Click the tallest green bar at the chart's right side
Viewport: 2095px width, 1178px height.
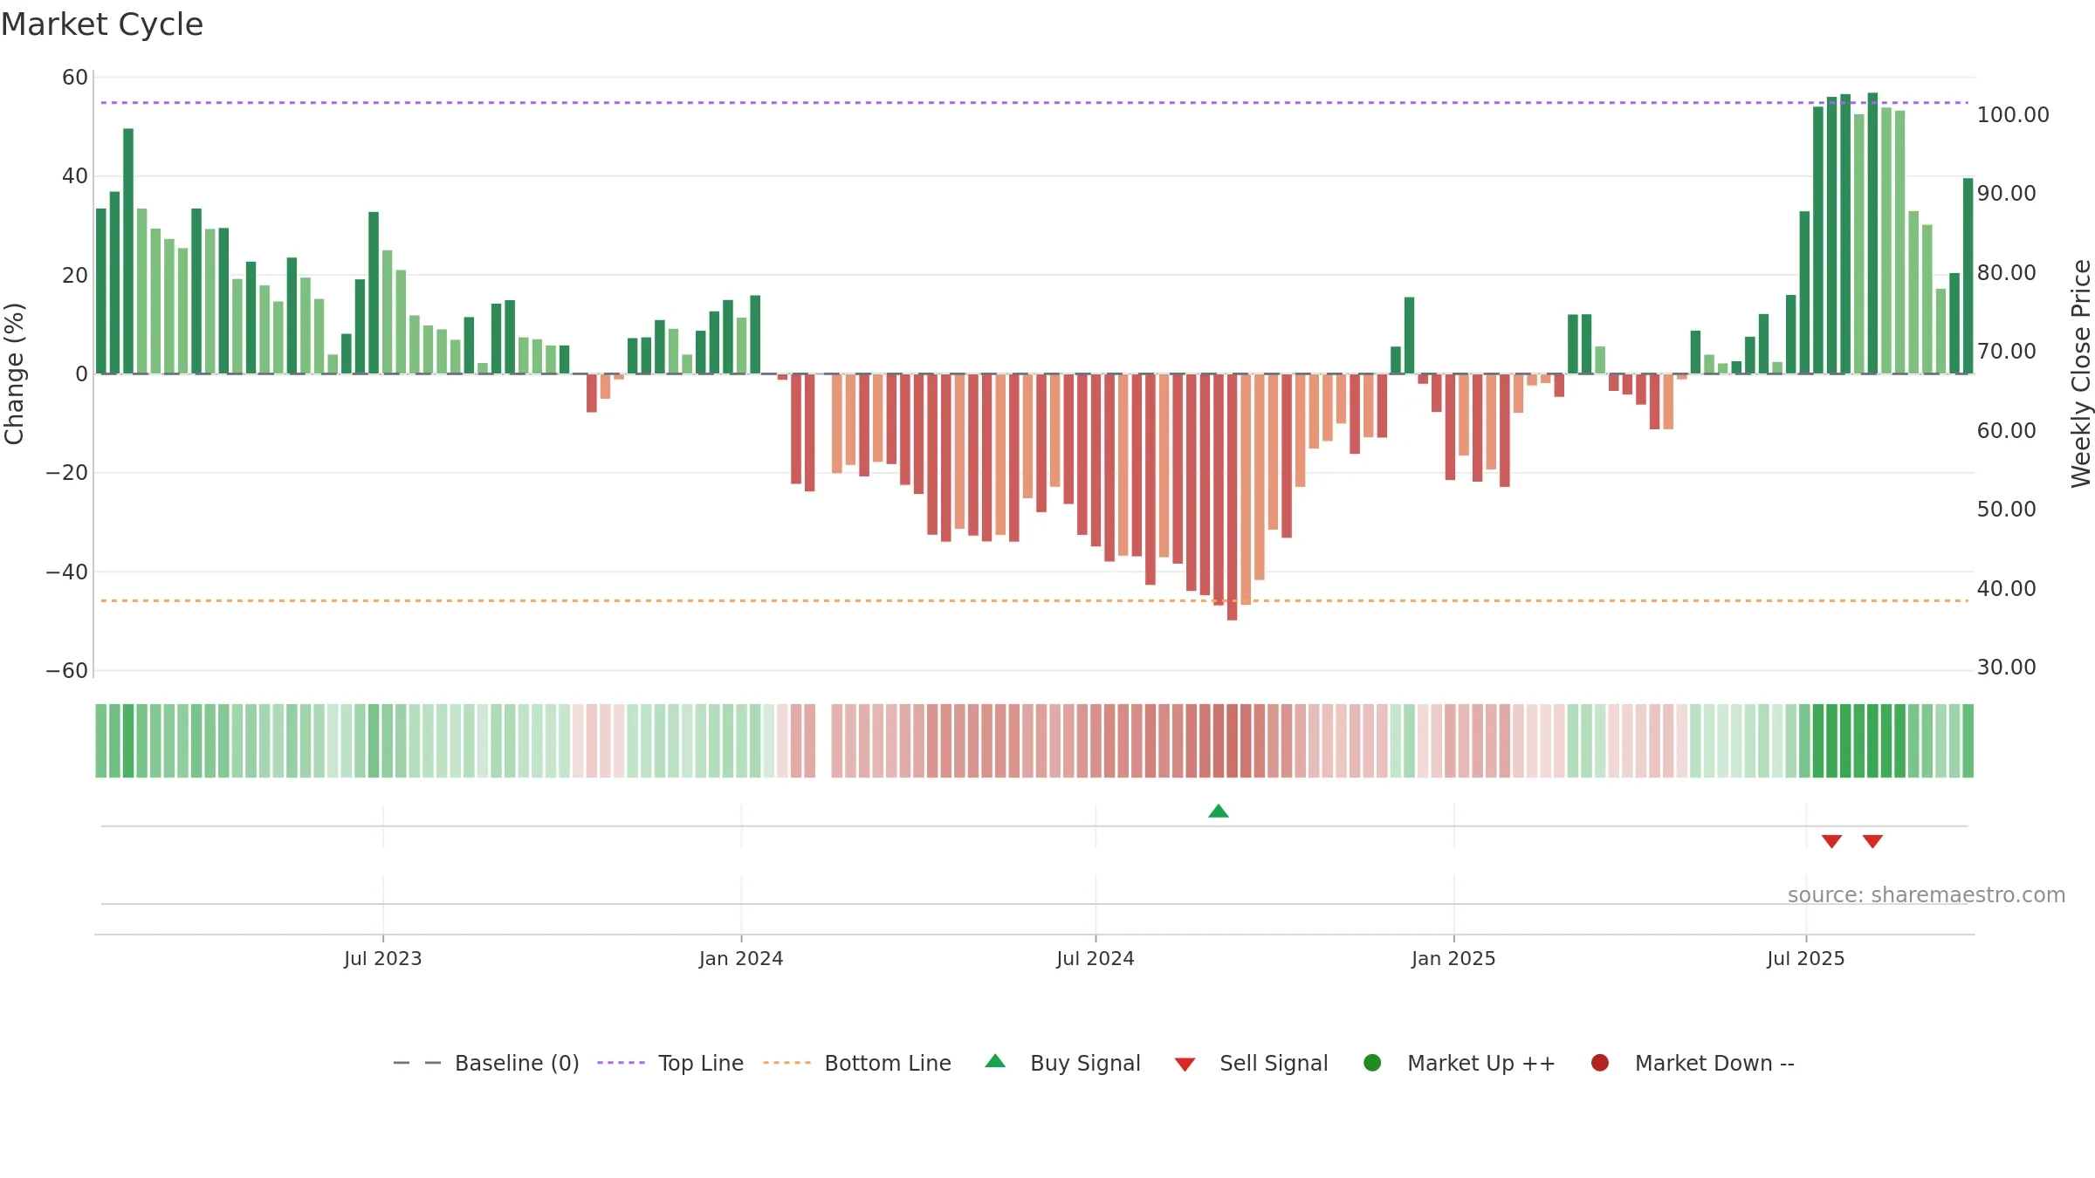coord(1872,233)
